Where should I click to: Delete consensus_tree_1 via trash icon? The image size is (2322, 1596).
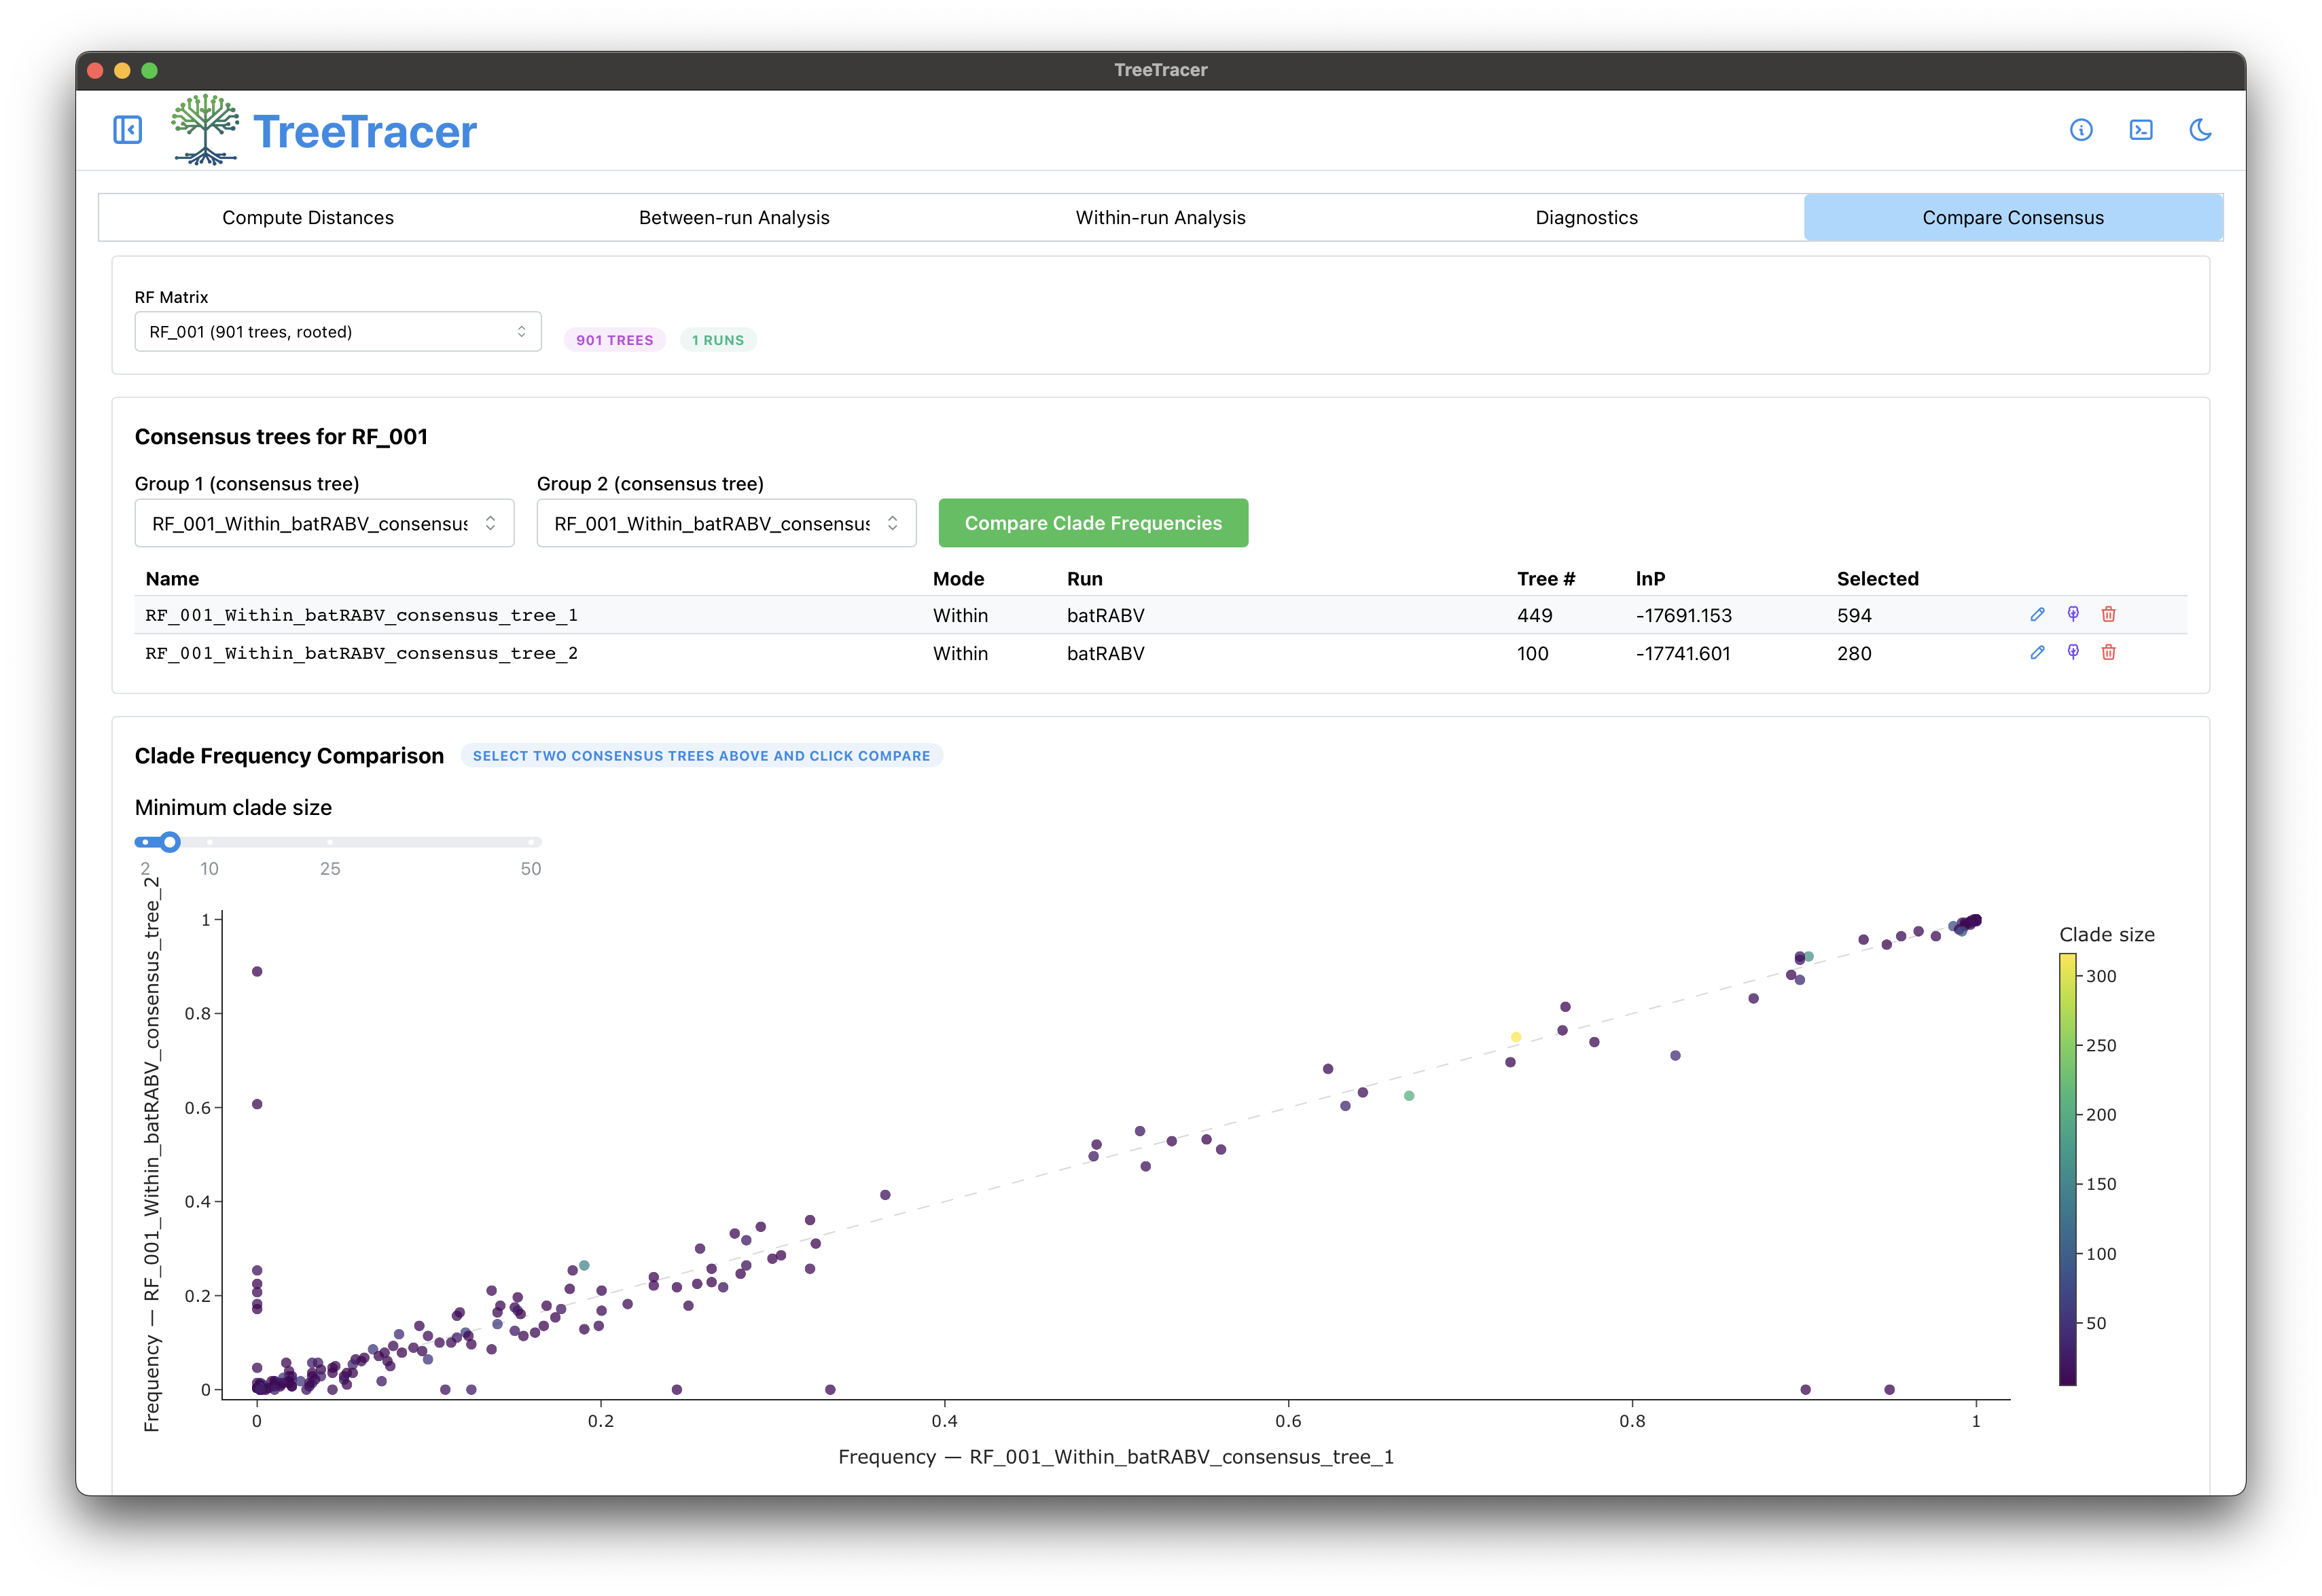2108,614
